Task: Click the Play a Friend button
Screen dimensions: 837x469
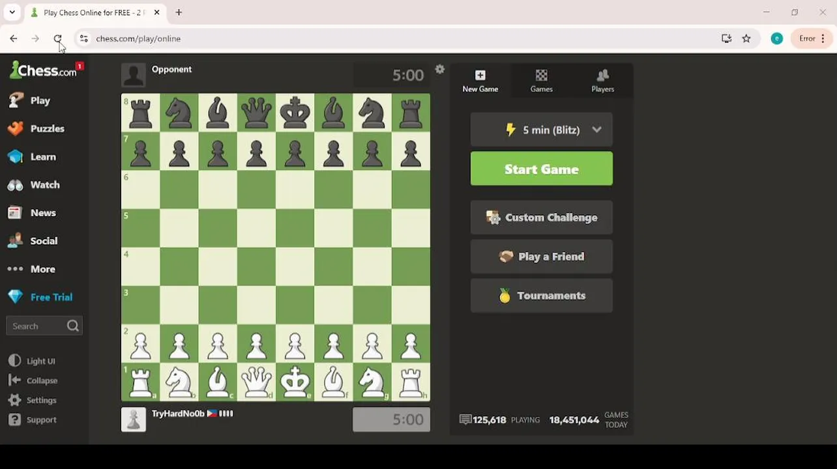Action: tap(542, 257)
